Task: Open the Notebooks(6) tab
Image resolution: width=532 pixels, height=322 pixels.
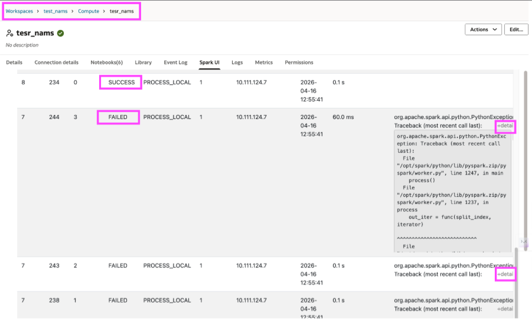Action: pyautogui.click(x=106, y=63)
